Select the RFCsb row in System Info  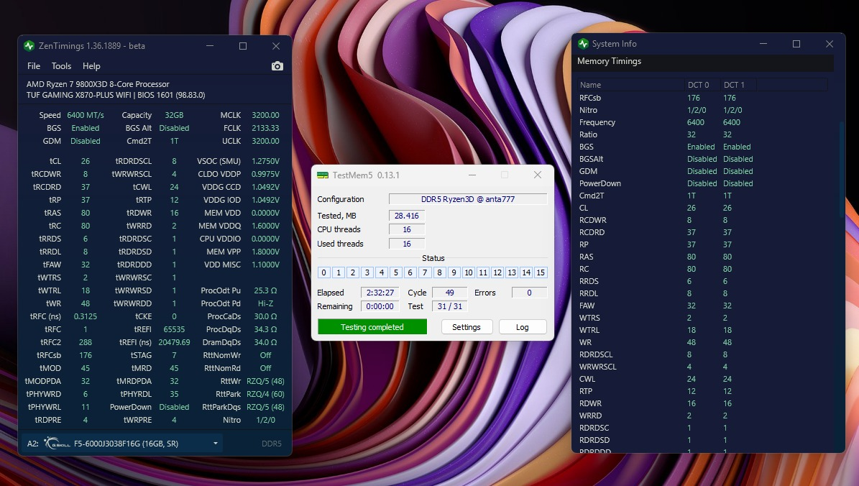(702, 98)
